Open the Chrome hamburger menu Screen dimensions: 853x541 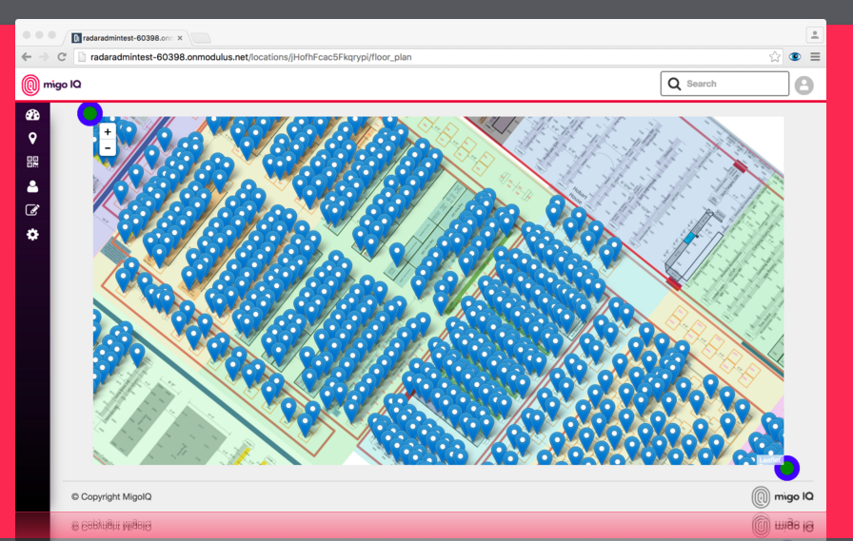point(815,57)
